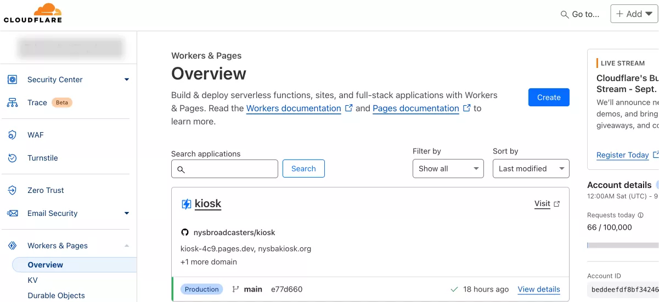Click the Security Center shield icon
Screen dimensions: 659x302
click(x=12, y=79)
